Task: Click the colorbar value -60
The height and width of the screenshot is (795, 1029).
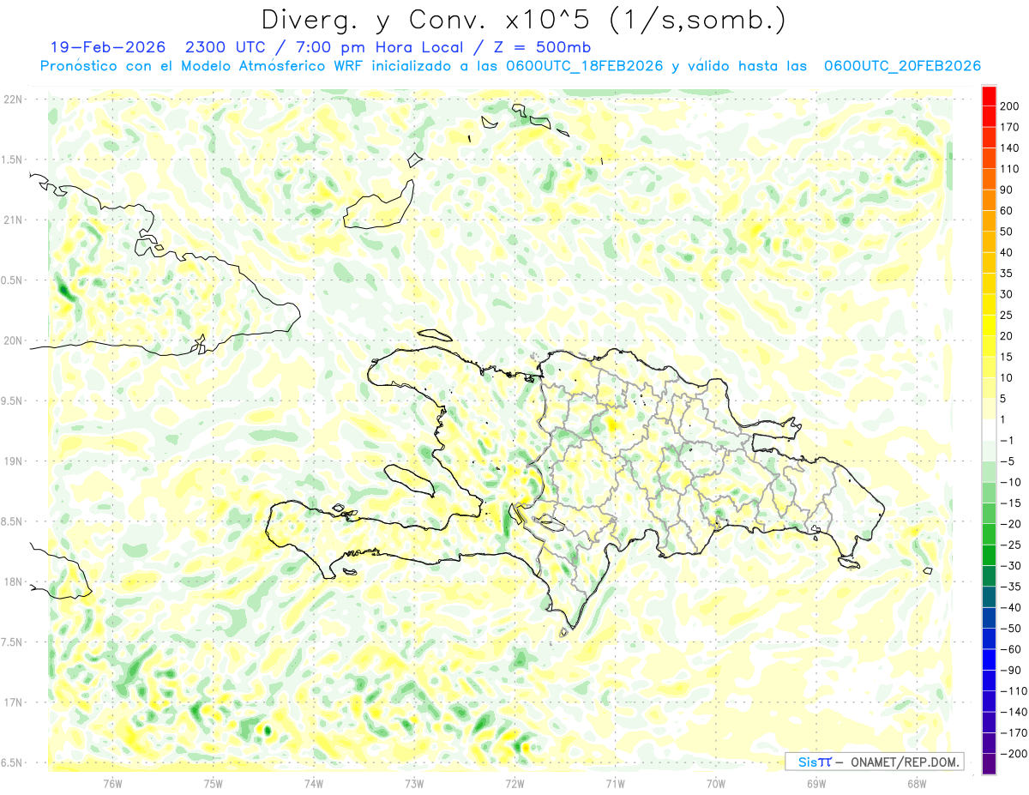Action: click(1012, 649)
